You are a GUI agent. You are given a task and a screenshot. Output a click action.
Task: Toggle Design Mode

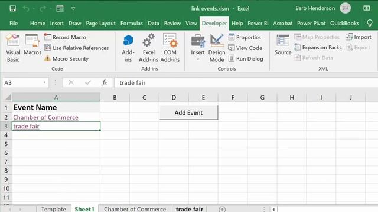(217, 48)
